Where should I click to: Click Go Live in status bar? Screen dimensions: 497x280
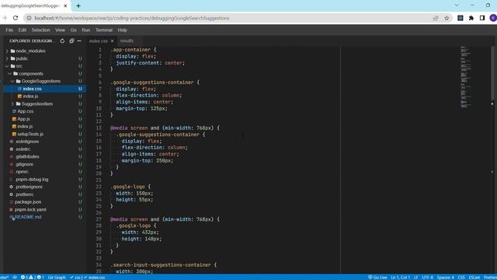click(377, 277)
